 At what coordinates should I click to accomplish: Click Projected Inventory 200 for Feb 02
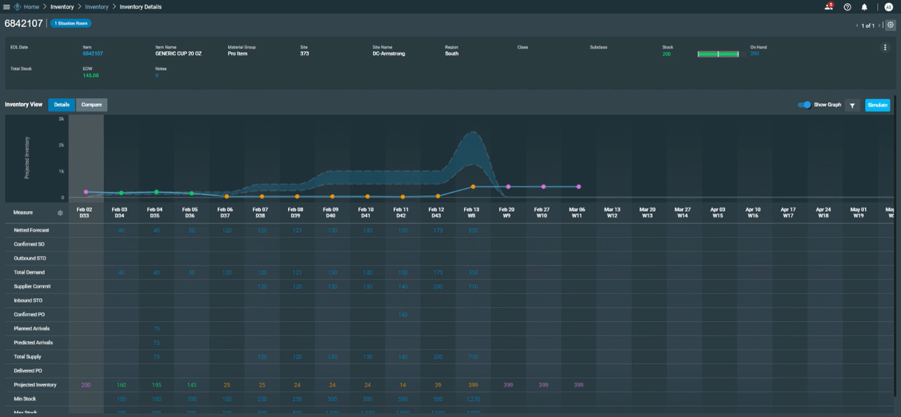point(86,385)
